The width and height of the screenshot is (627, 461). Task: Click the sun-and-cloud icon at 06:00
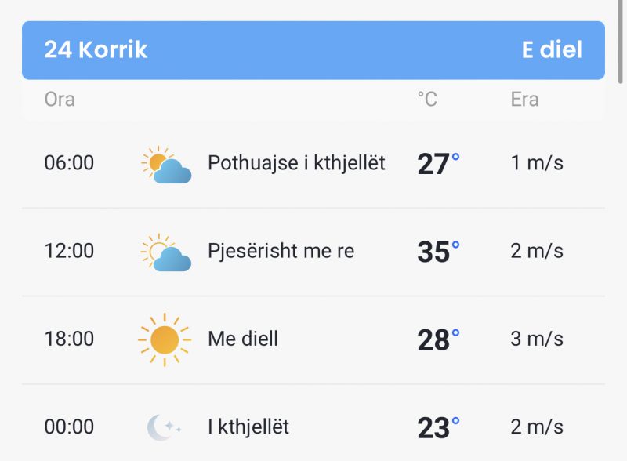tap(166, 164)
